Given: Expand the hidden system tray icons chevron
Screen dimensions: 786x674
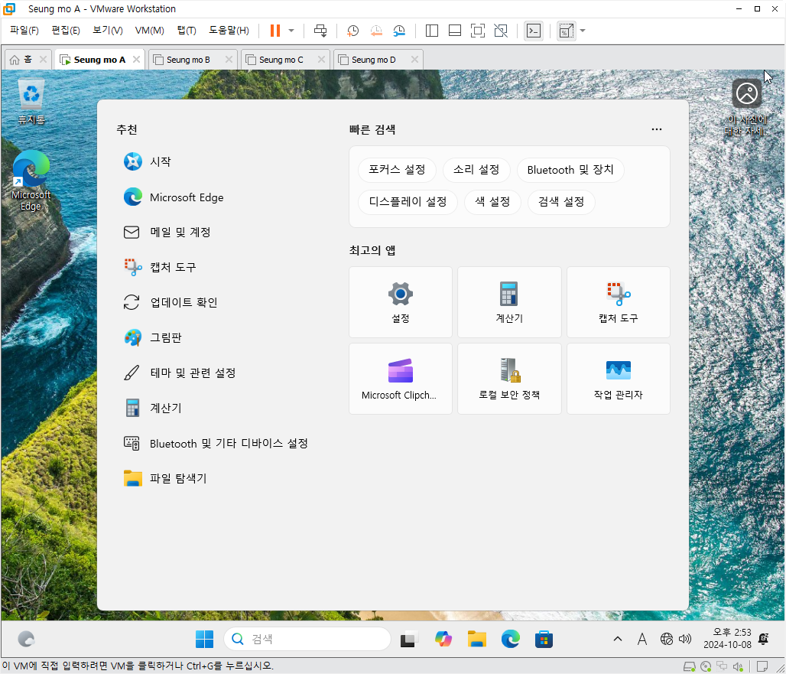Looking at the screenshot, I should click(x=618, y=639).
